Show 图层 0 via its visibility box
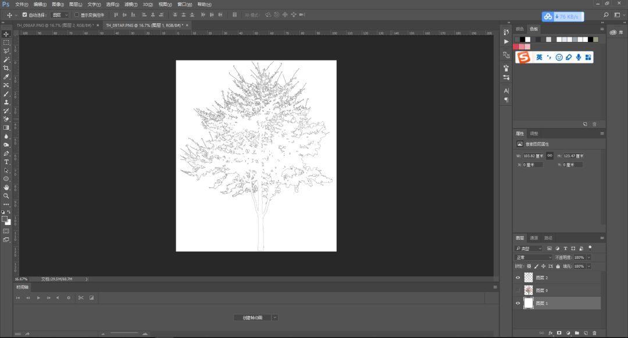This screenshot has width=628, height=338. 518,290
